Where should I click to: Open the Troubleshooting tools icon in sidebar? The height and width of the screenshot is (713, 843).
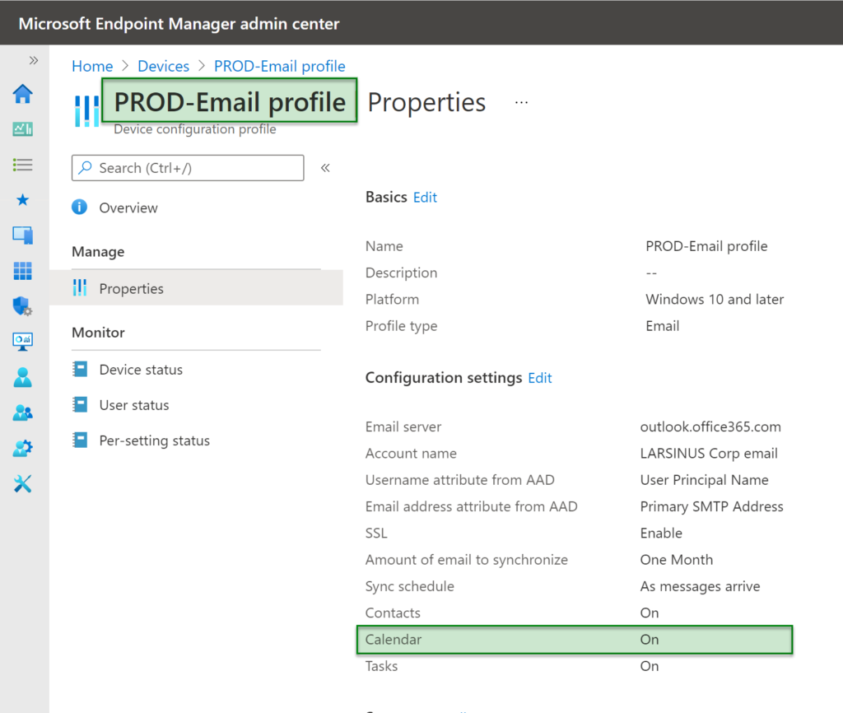point(22,483)
